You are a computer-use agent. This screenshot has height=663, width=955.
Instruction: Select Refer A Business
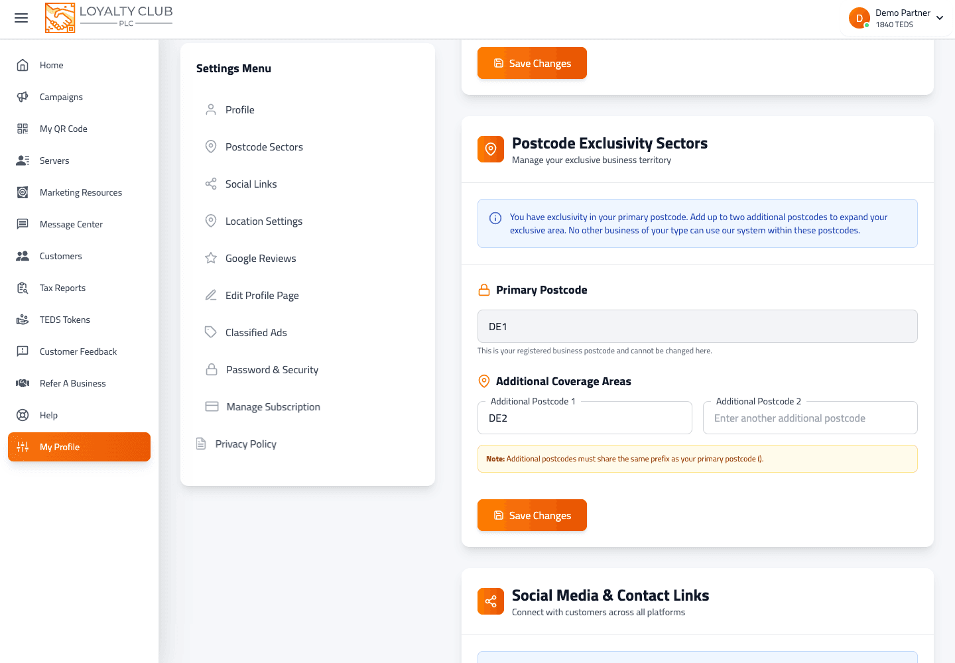[80, 383]
